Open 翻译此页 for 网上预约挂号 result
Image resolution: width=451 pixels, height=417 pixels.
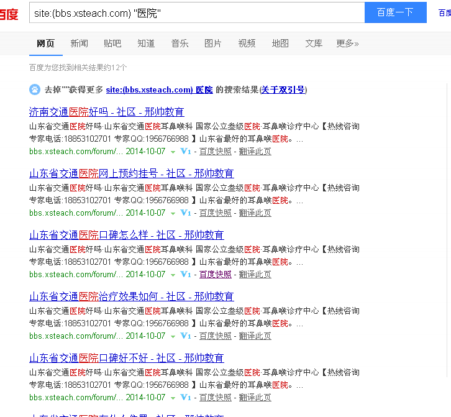(255, 213)
